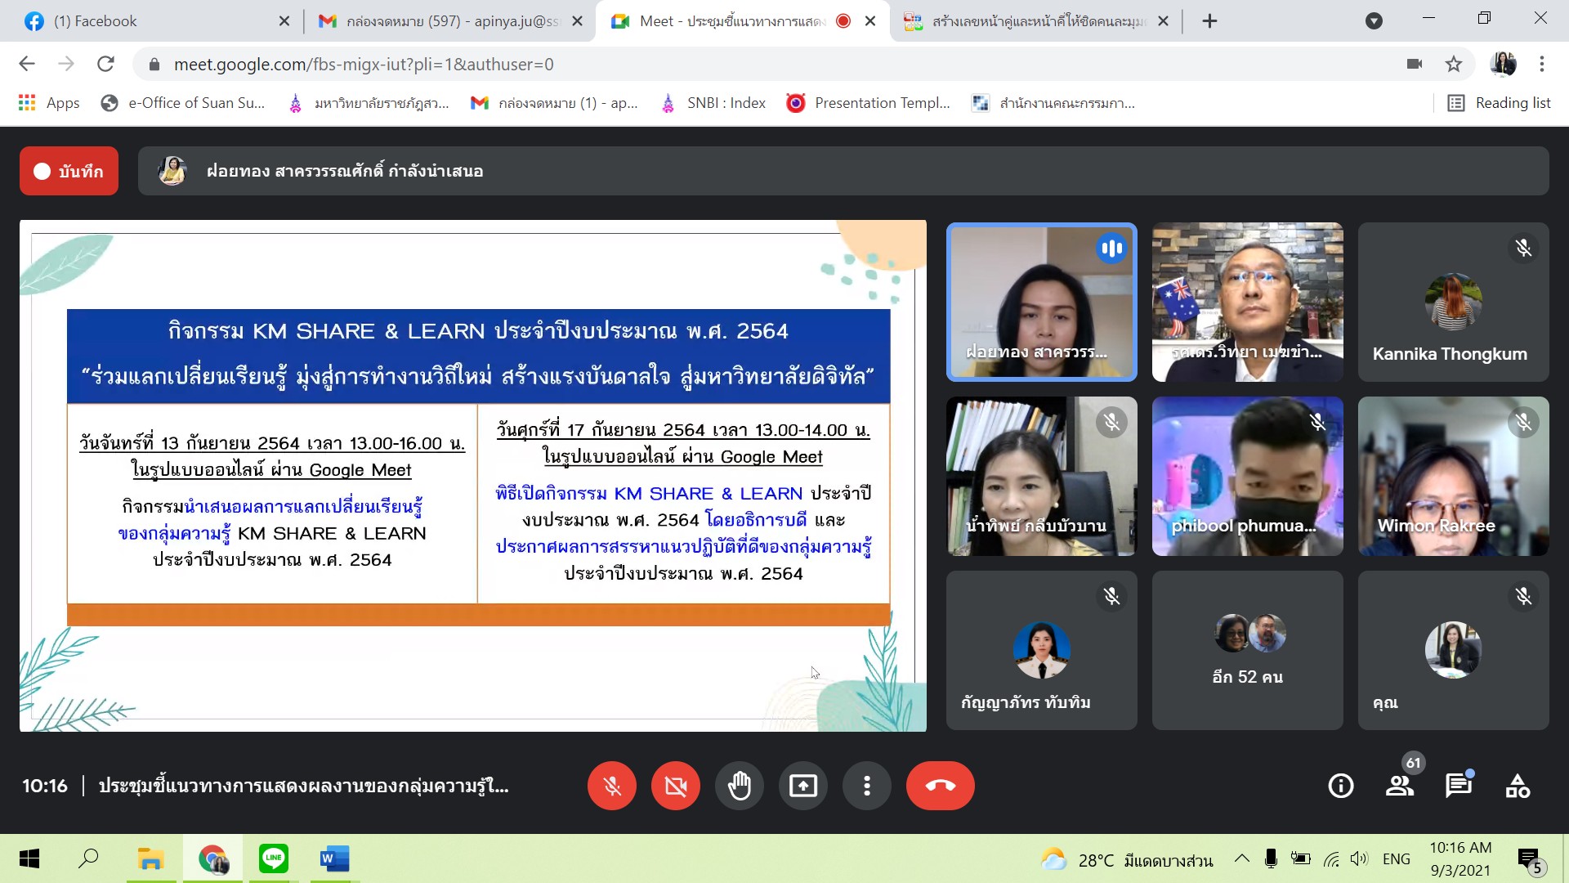Image resolution: width=1569 pixels, height=883 pixels.
Task: Click the address bar URL field
Action: pos(735,64)
